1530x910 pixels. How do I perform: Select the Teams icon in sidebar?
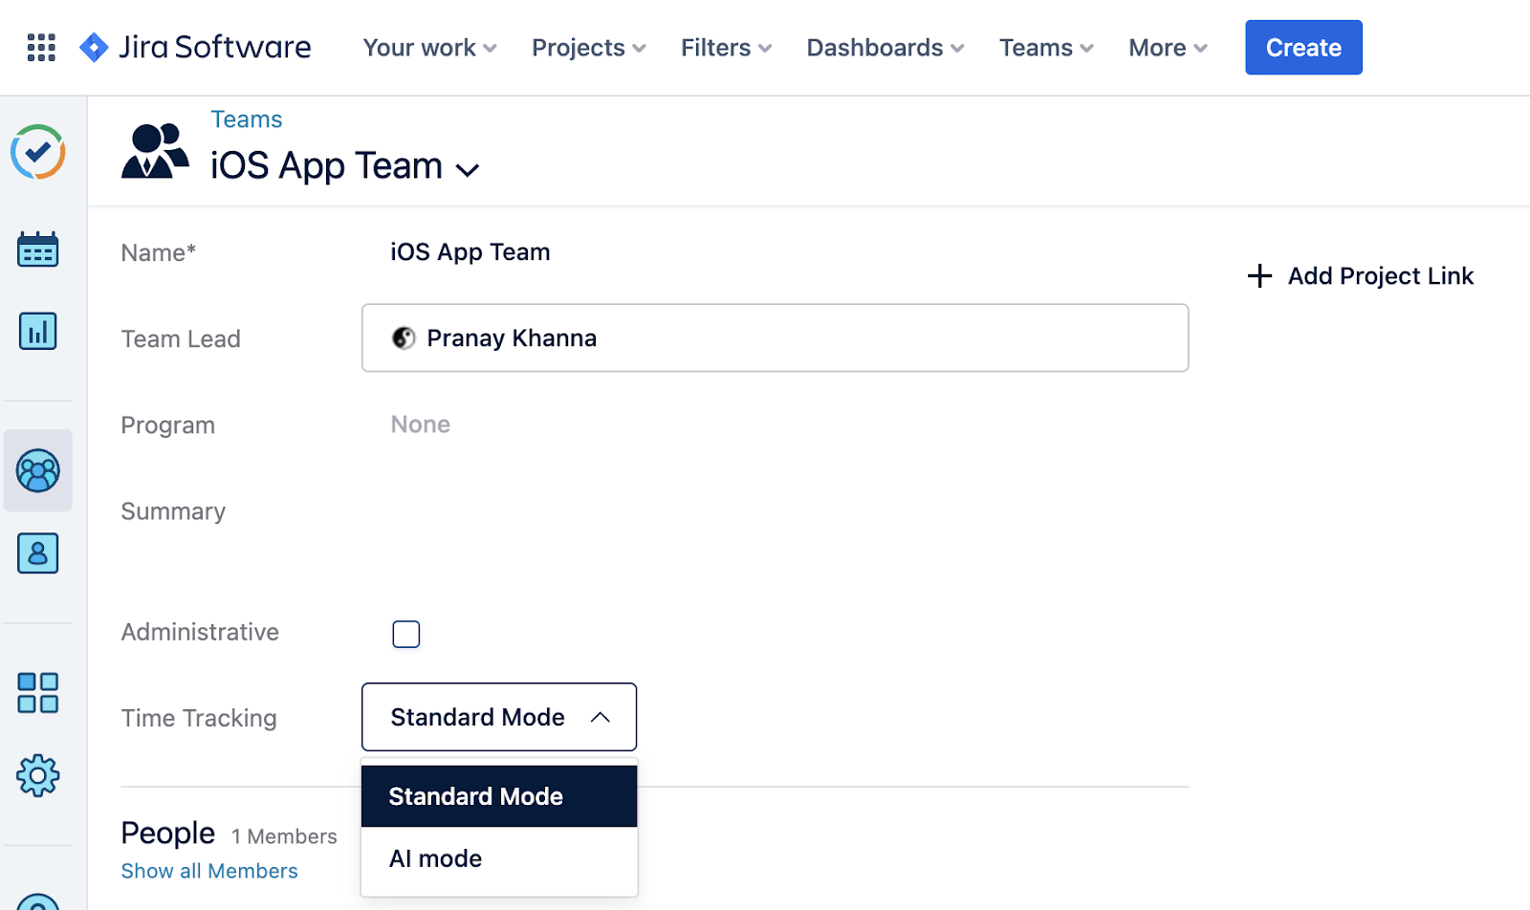pos(38,470)
